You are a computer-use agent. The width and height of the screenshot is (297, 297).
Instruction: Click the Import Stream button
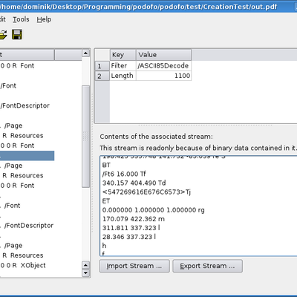pyautogui.click(x=134, y=266)
